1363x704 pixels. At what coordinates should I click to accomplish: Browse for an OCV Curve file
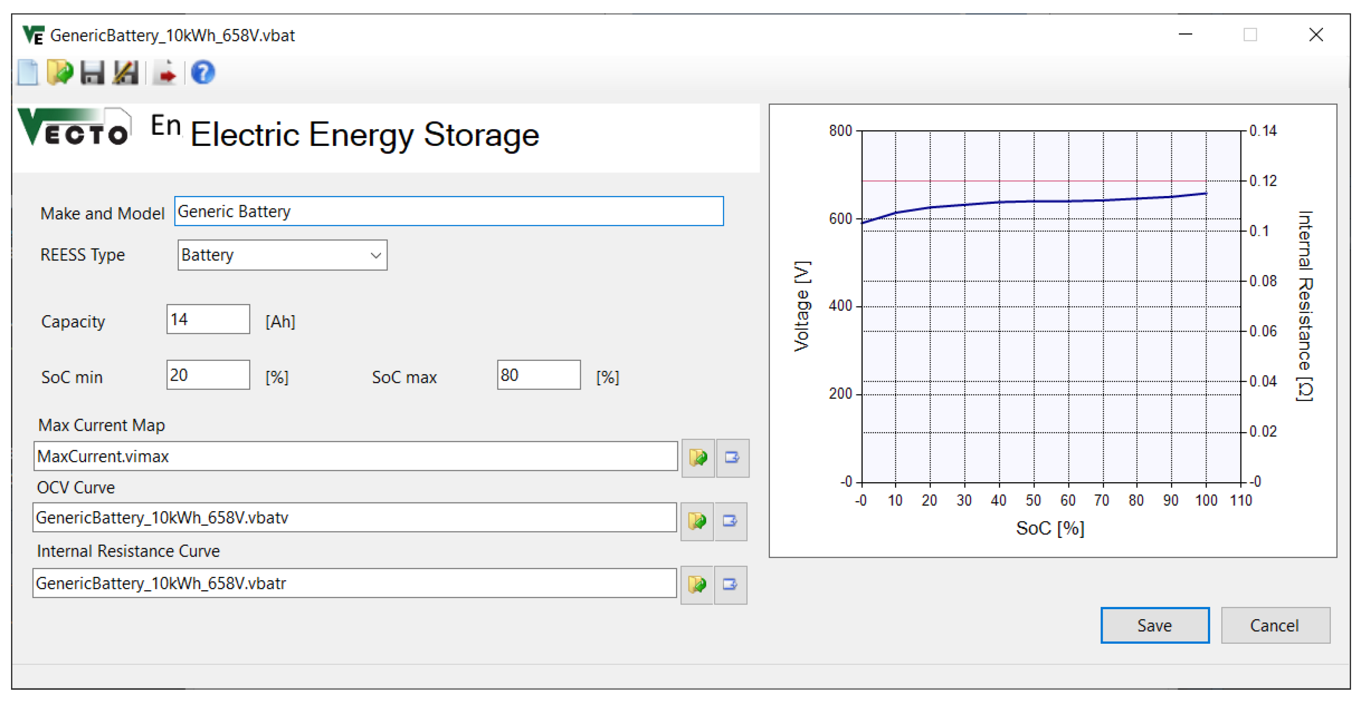point(697,521)
